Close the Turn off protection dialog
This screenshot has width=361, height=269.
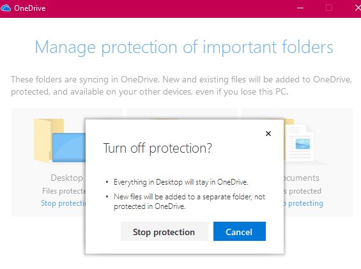click(x=268, y=134)
